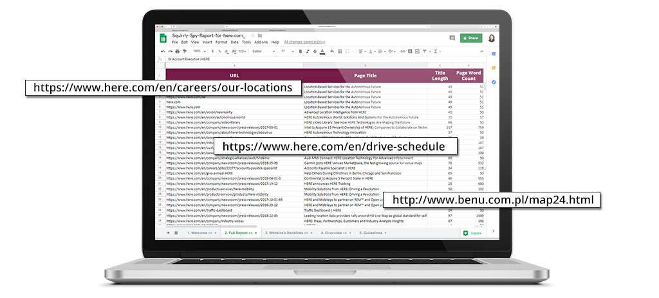
Task: Switch to 3. Website's Backlinks tab
Action: point(289,232)
